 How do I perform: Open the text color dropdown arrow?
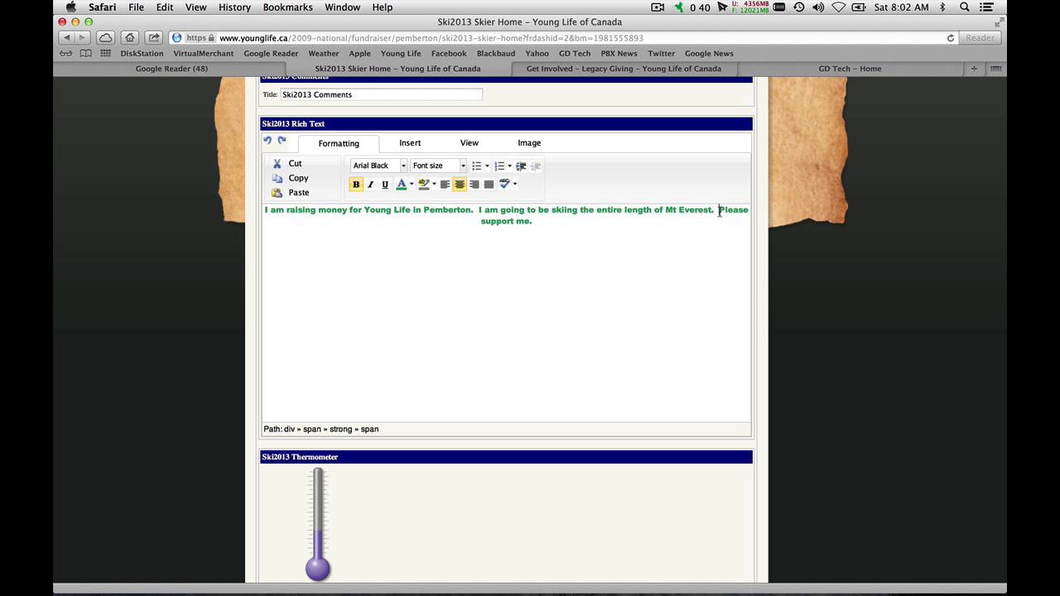click(412, 185)
